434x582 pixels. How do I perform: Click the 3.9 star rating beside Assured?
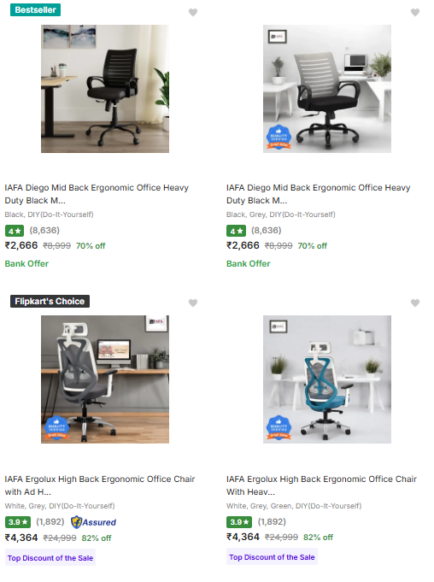coord(18,522)
